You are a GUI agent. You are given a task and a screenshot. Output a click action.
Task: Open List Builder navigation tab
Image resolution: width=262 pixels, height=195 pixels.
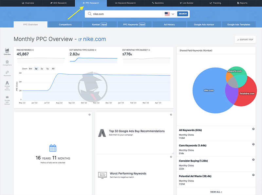[187, 3]
